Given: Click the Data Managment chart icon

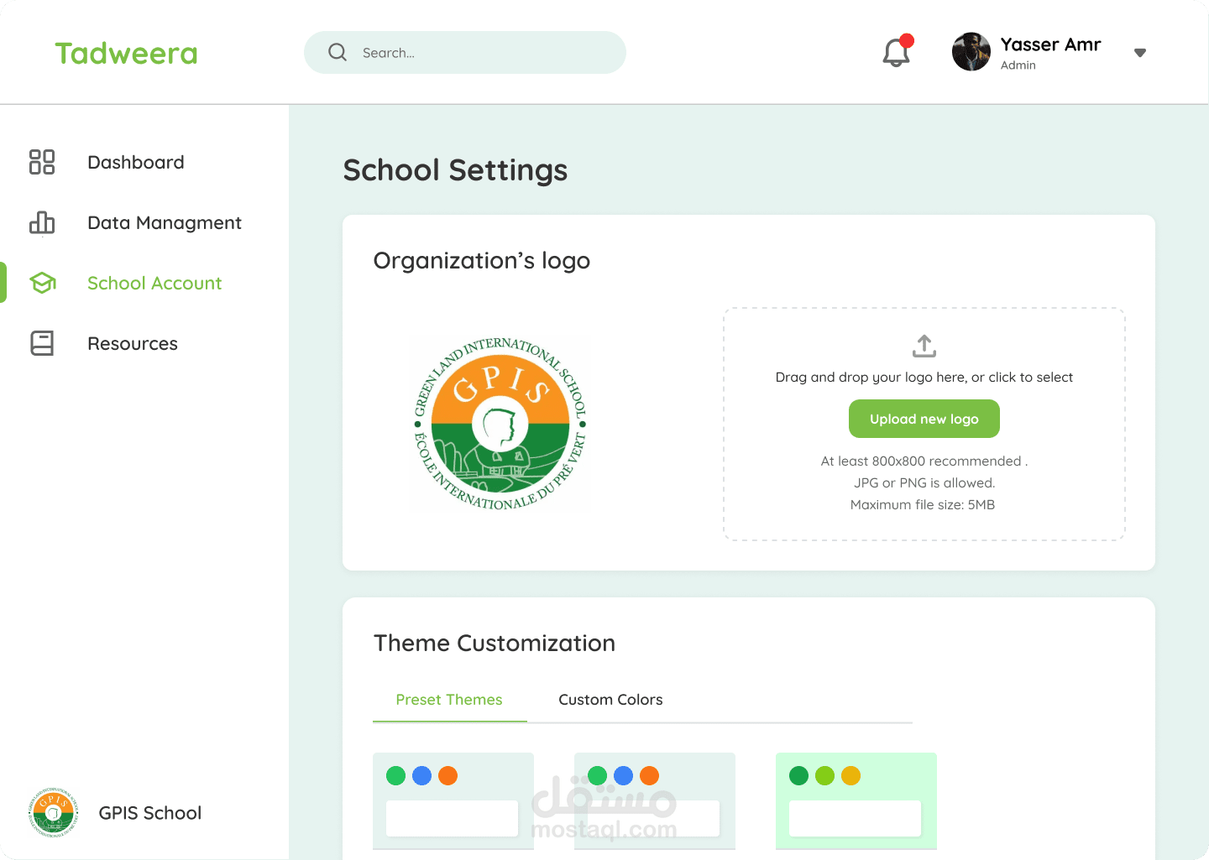Looking at the screenshot, I should [42, 222].
